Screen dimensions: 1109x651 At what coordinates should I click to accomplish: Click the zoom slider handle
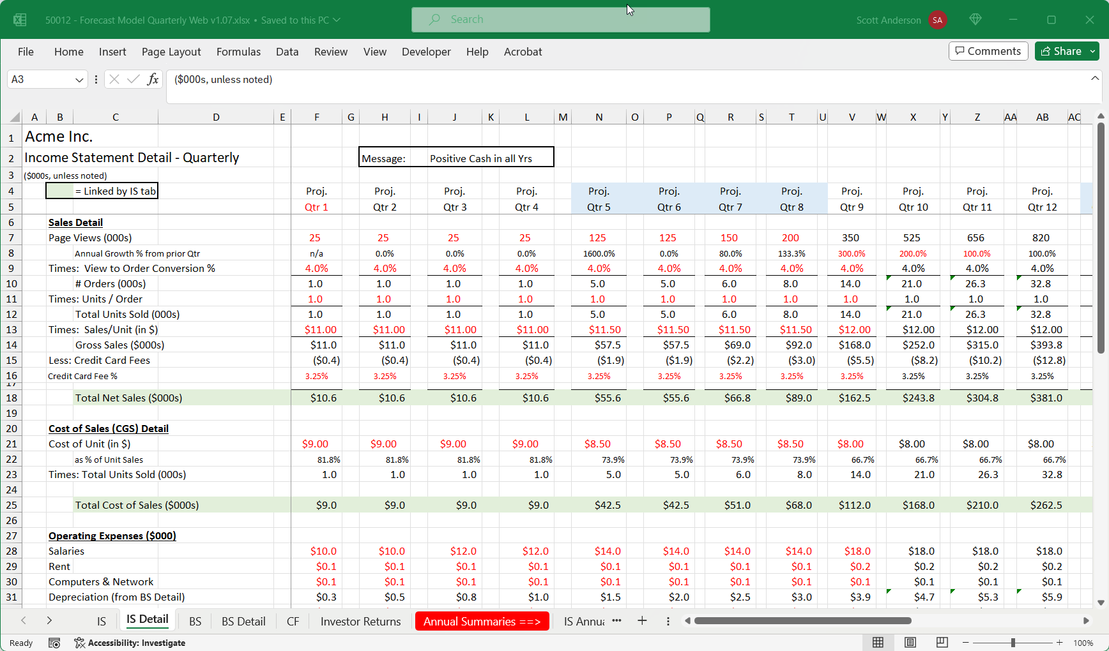click(1013, 643)
